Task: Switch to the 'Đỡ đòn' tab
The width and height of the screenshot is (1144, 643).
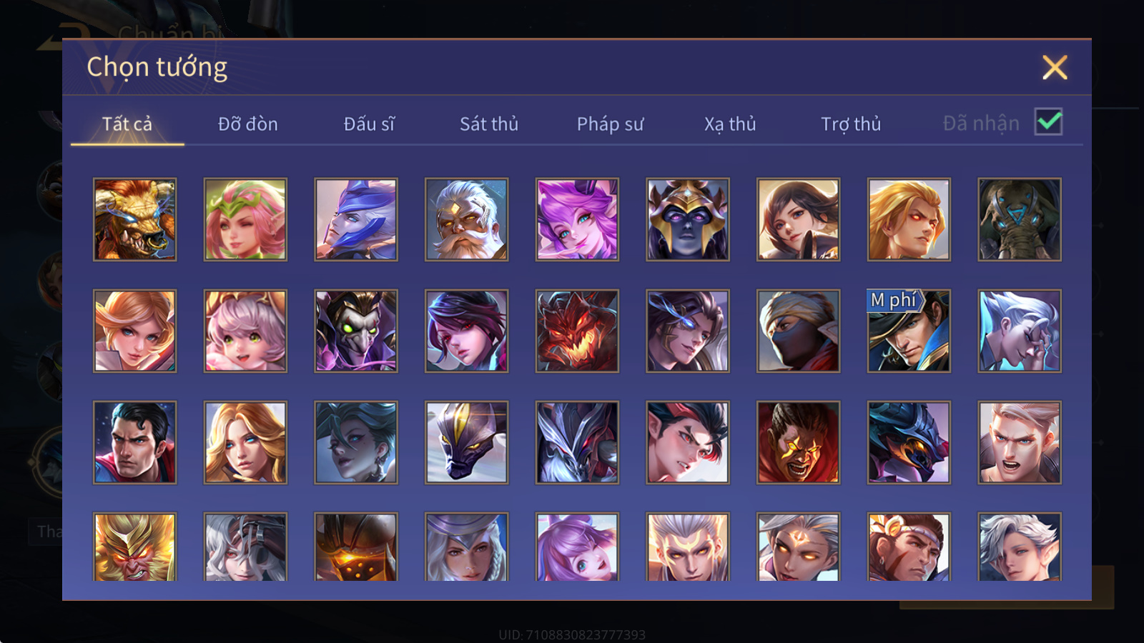Action: [x=248, y=124]
